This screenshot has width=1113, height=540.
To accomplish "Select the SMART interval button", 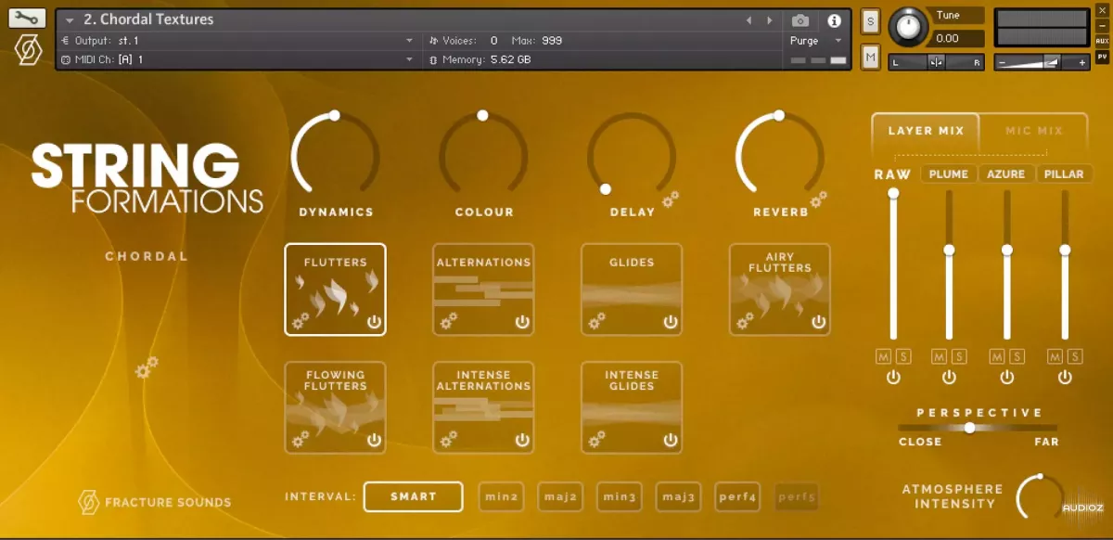I will point(413,496).
